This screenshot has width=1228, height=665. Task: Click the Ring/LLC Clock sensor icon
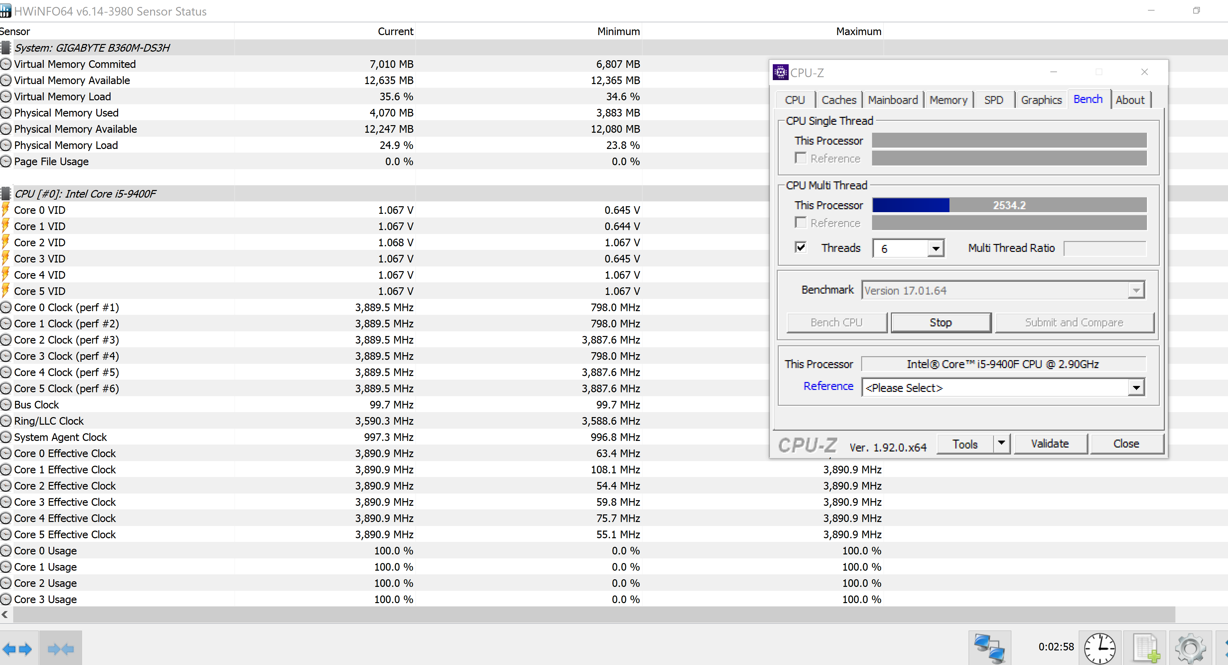click(x=6, y=421)
